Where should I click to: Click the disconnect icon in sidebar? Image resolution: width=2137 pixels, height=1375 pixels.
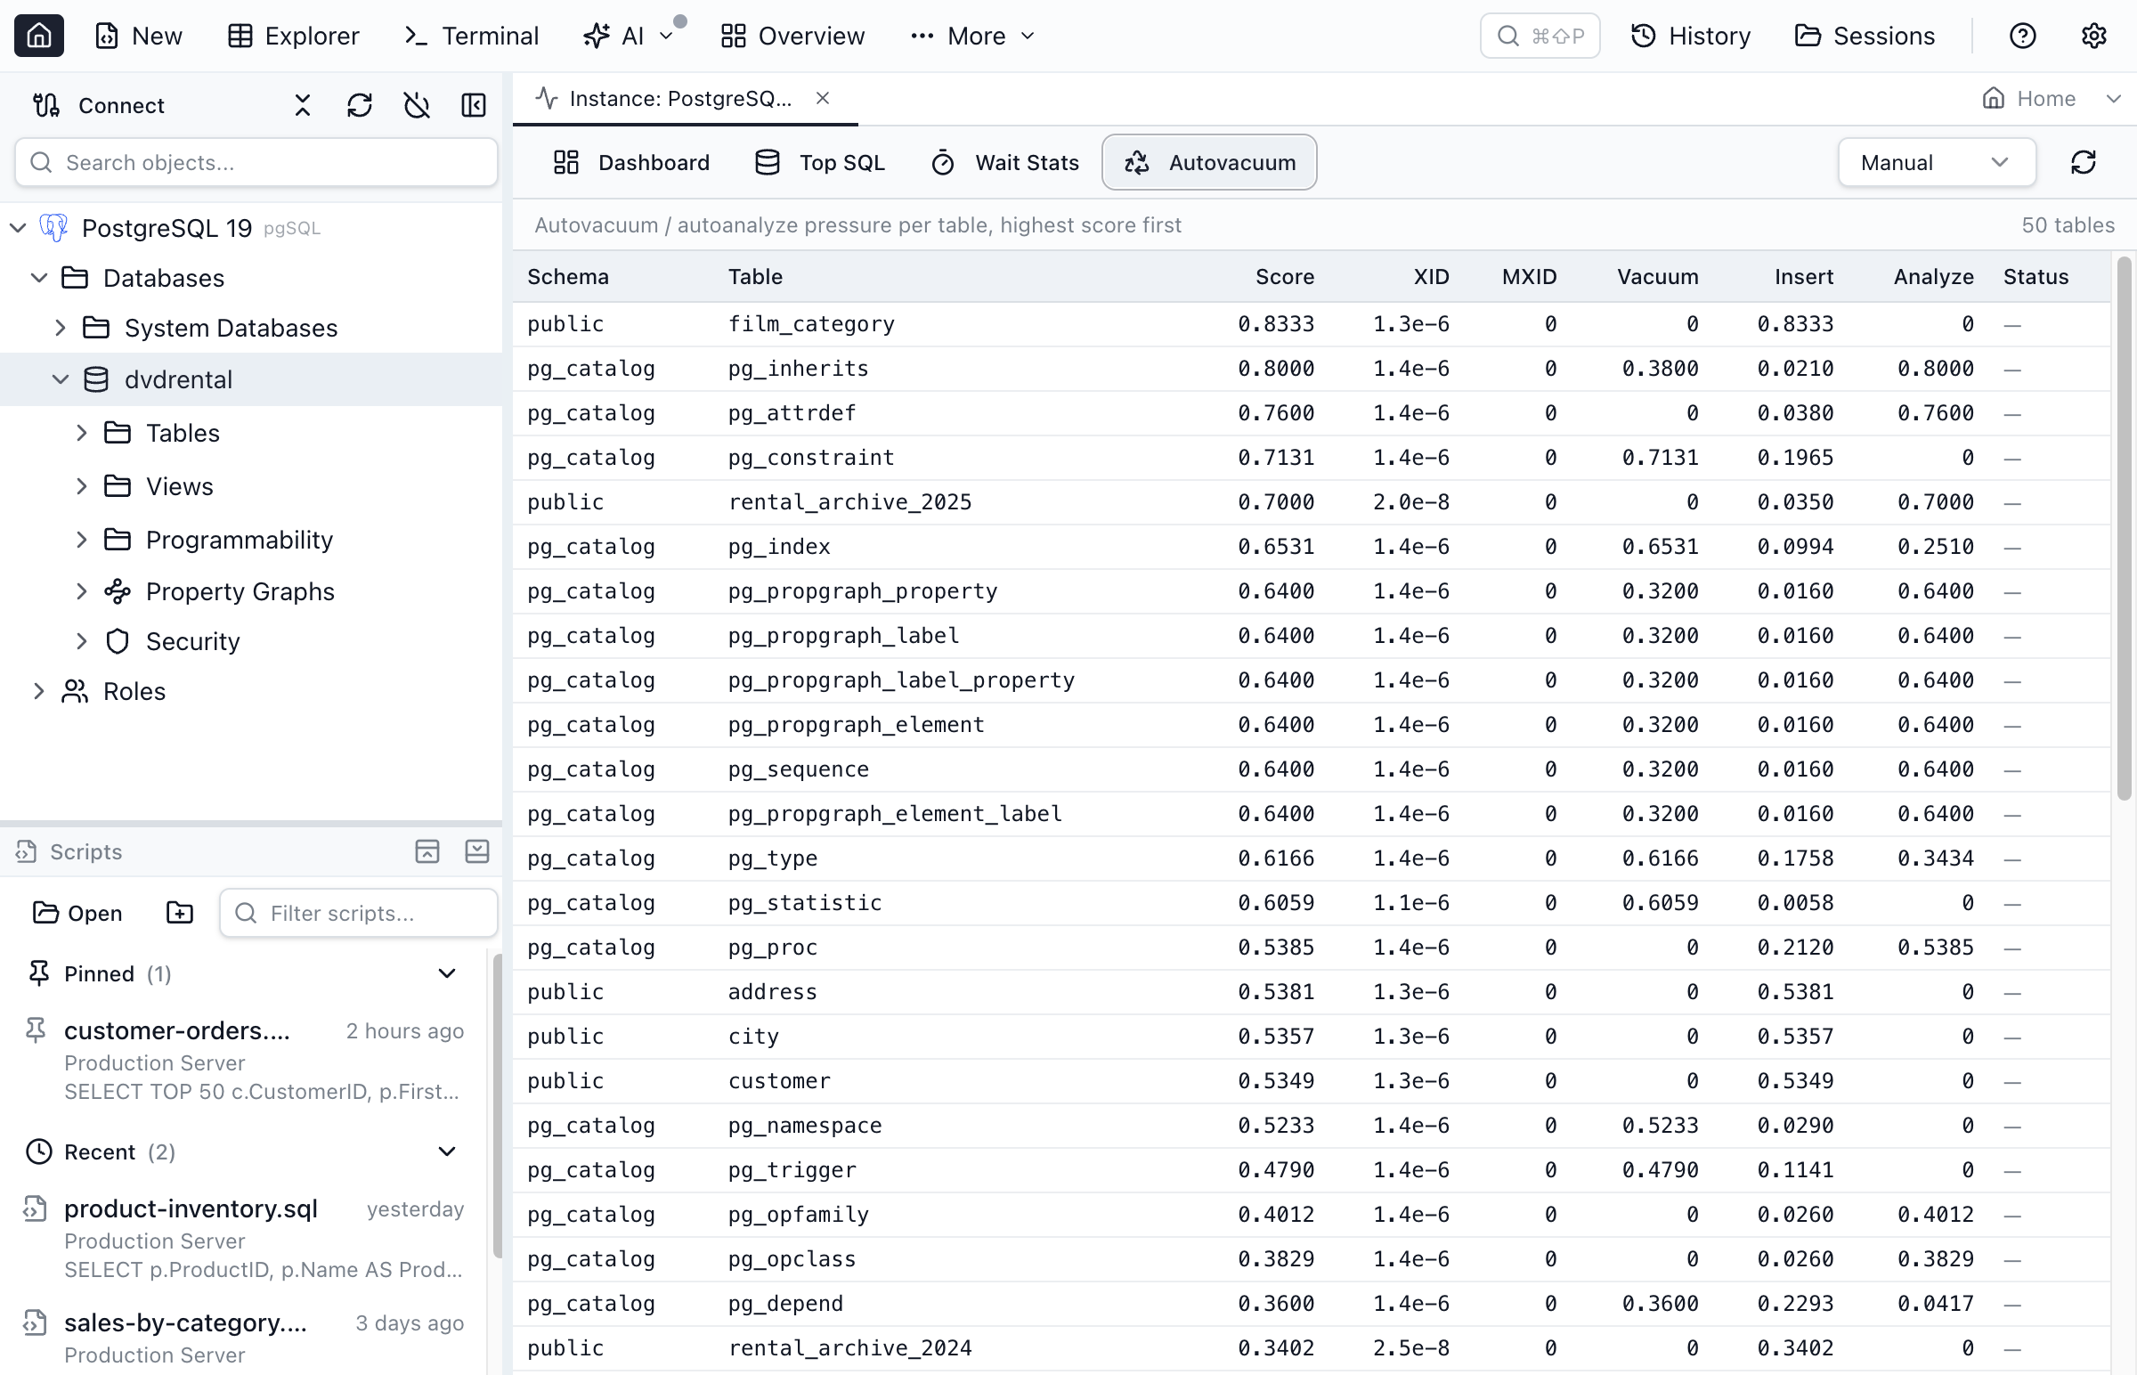(417, 105)
